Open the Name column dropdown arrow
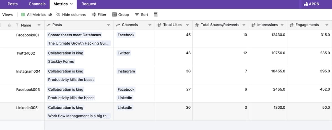 click(x=39, y=25)
